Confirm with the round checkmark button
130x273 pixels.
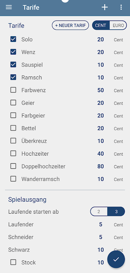pyautogui.click(x=116, y=259)
